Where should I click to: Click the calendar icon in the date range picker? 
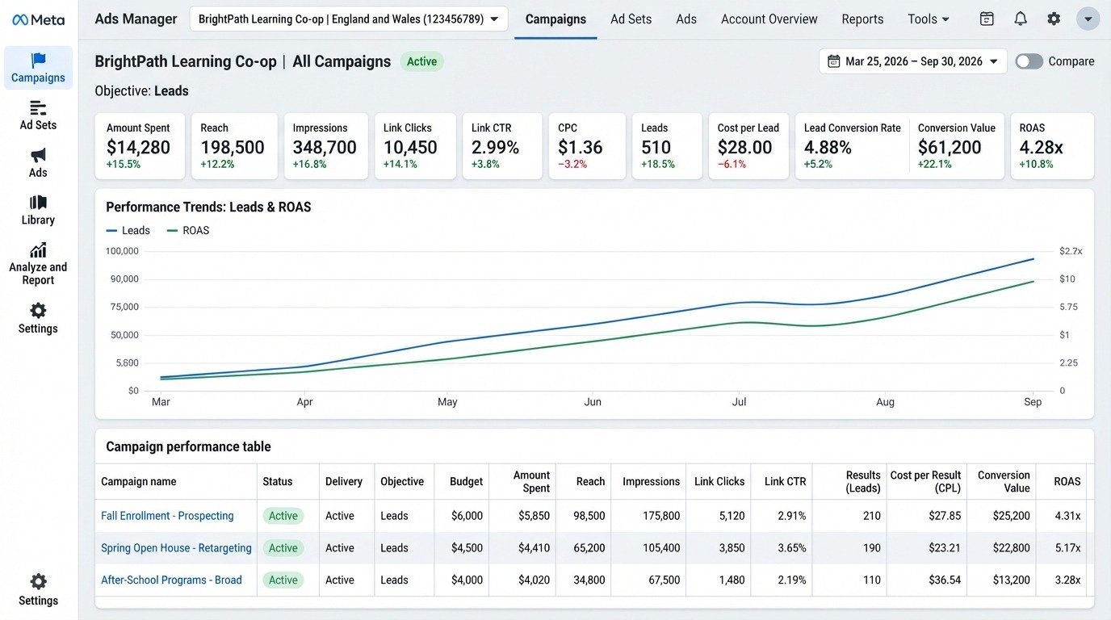click(x=834, y=61)
